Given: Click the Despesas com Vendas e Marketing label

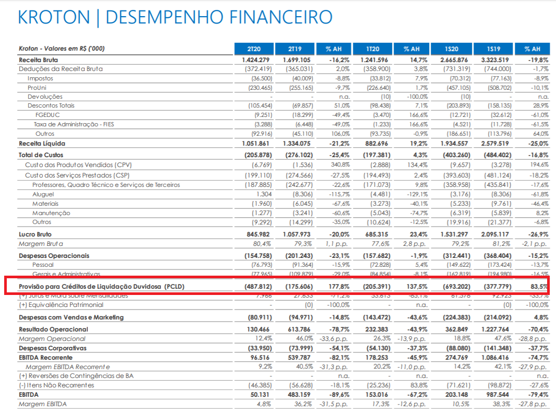Looking at the screenshot, I should [71, 317].
